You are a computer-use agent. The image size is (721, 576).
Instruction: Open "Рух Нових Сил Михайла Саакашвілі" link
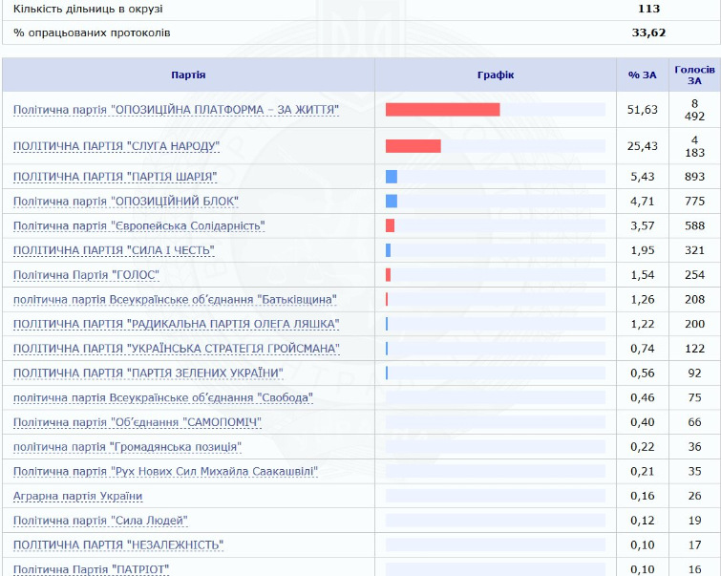[166, 472]
